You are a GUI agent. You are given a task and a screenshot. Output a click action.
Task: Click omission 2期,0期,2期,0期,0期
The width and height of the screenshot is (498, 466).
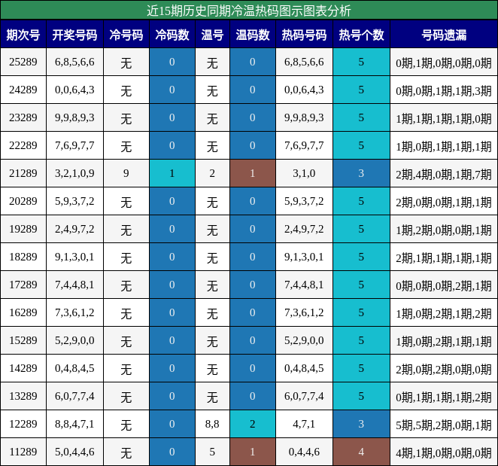(x=444, y=370)
